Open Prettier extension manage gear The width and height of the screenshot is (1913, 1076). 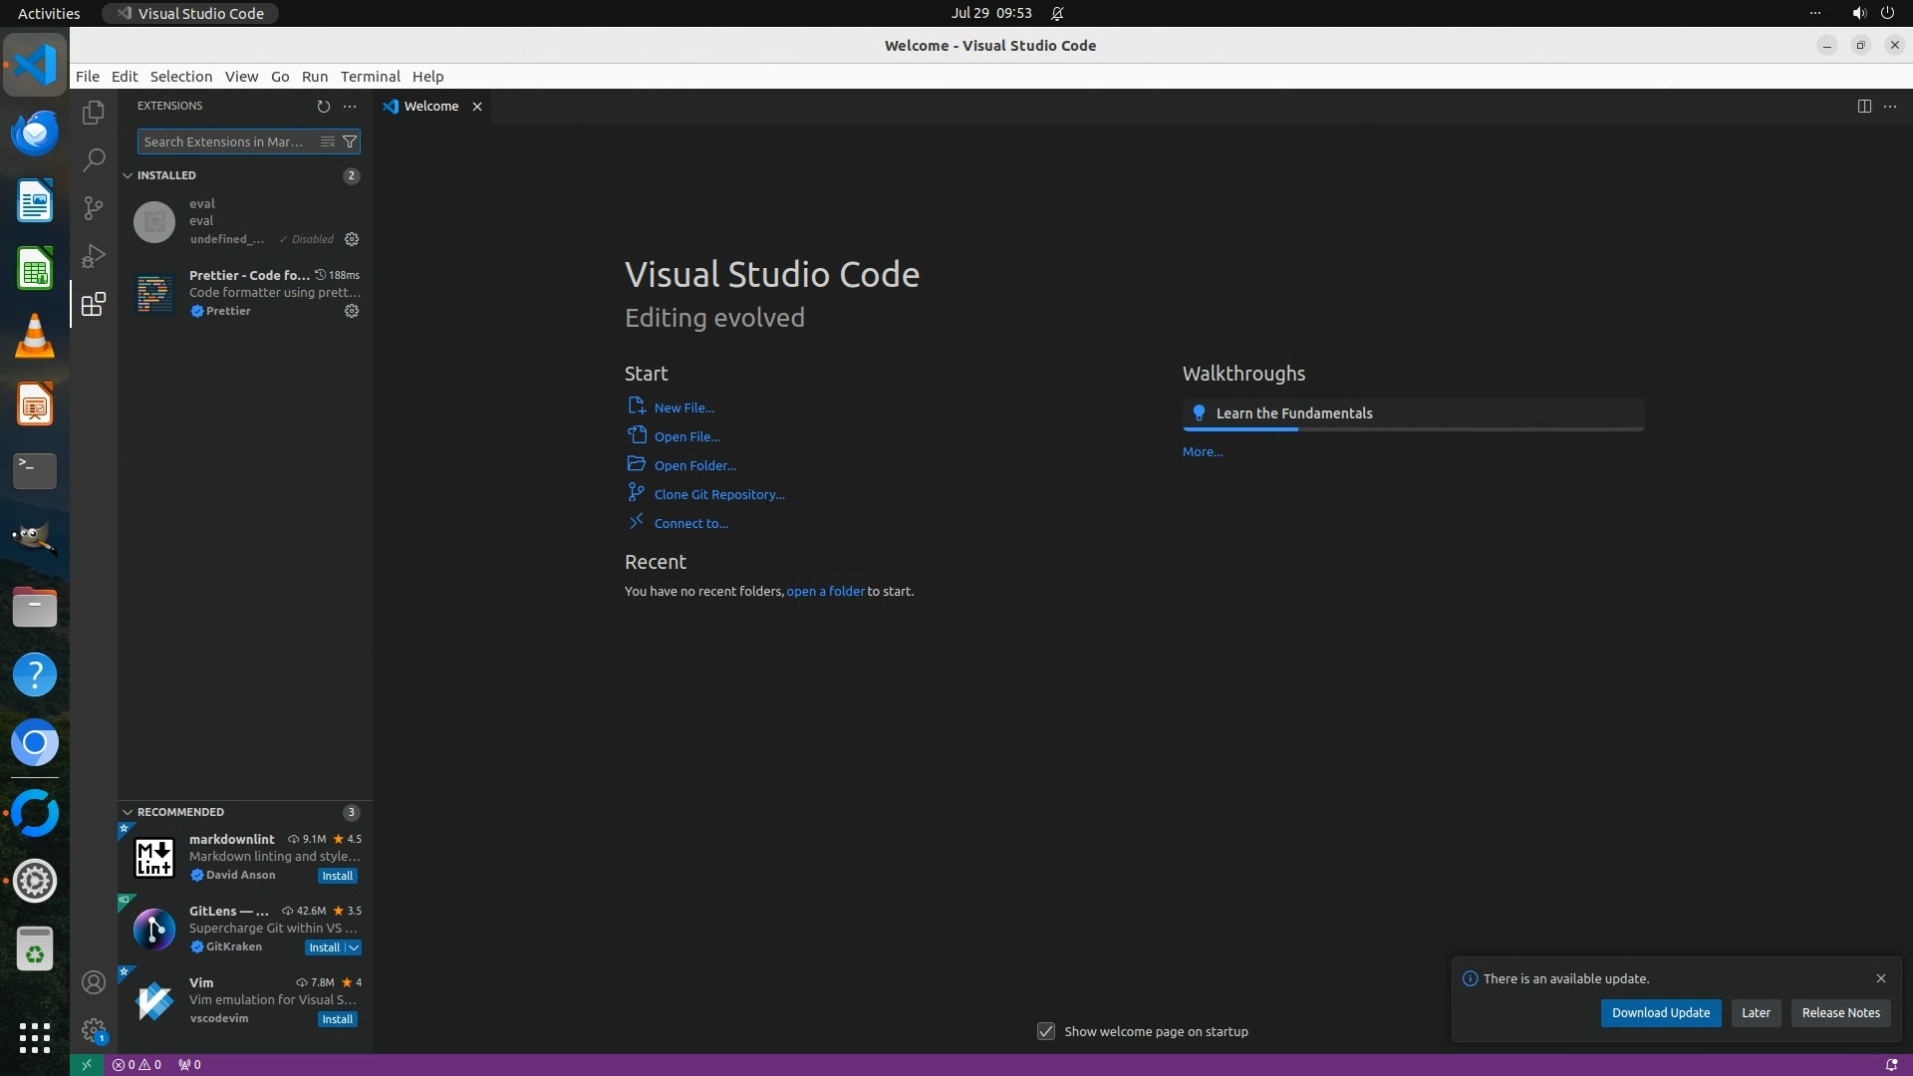point(352,311)
